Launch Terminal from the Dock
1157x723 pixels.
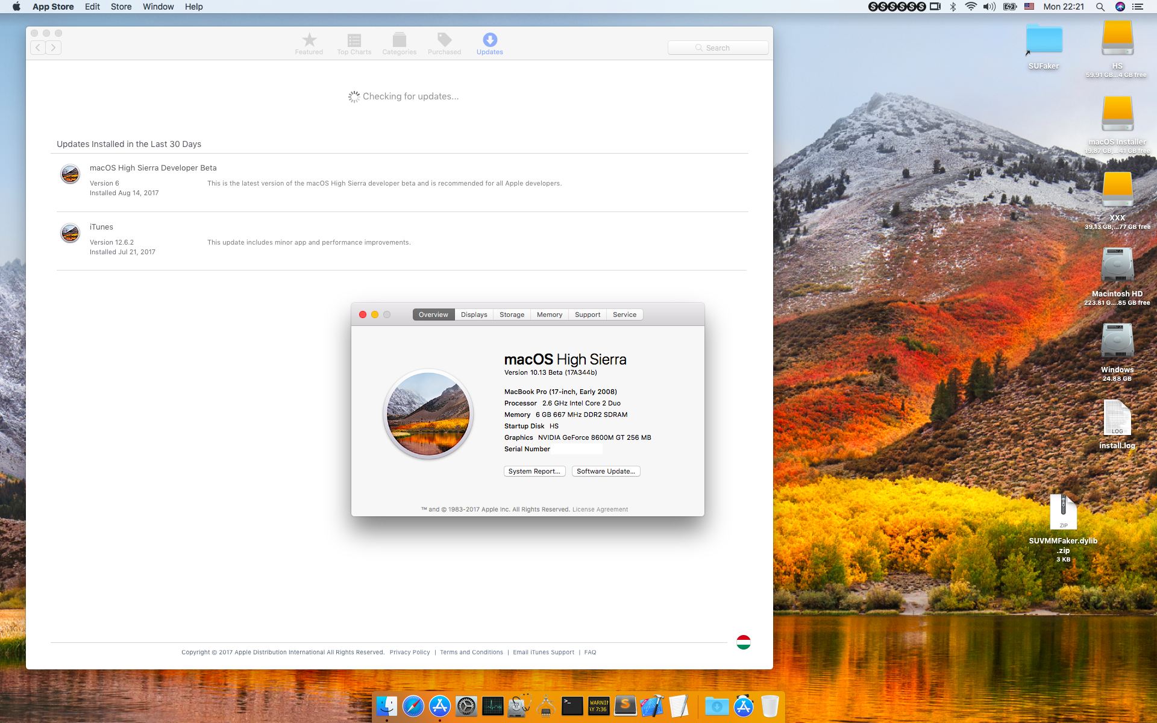572,706
